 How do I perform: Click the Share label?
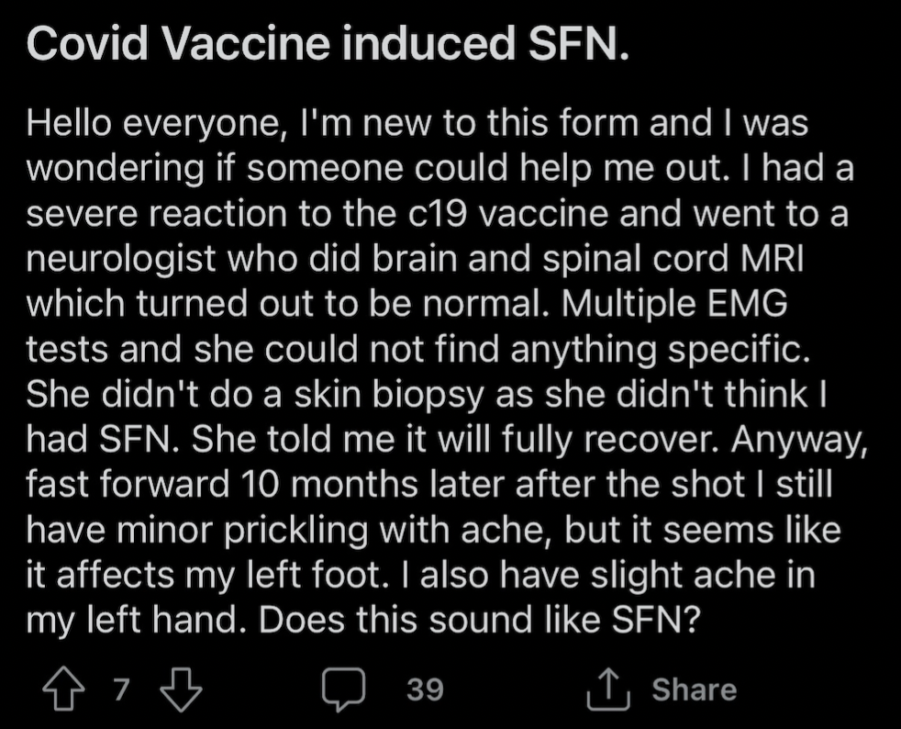pyautogui.click(x=695, y=690)
